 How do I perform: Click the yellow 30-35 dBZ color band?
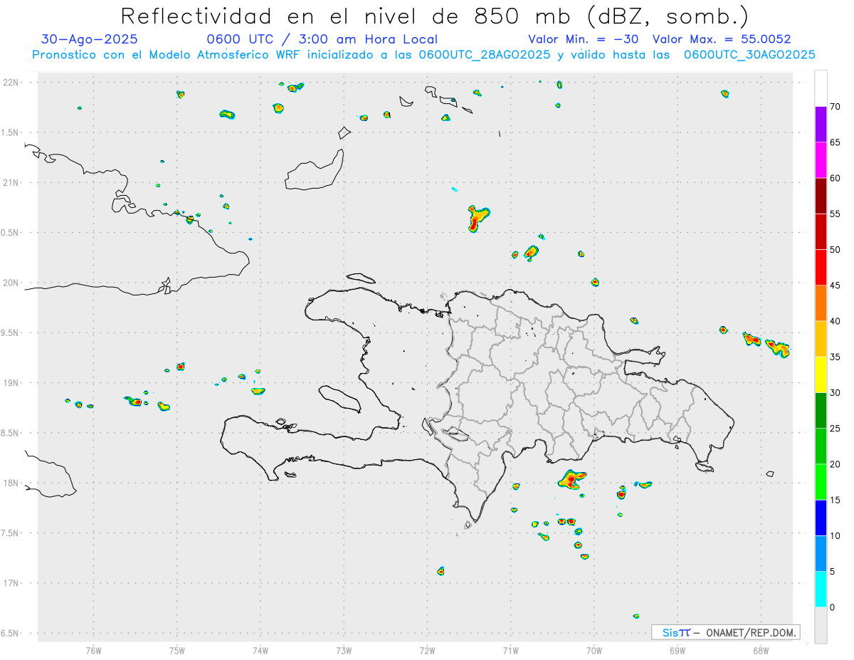click(821, 374)
